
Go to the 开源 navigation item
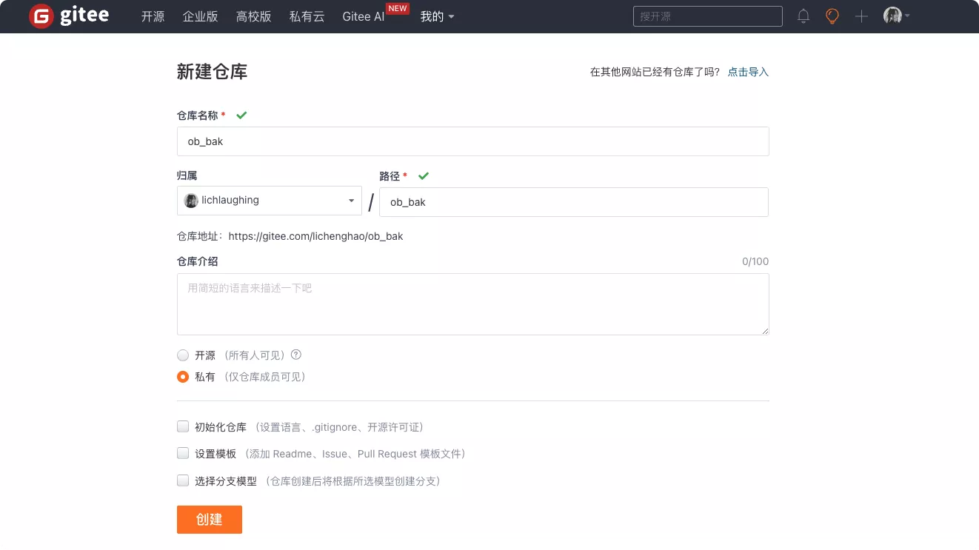(153, 16)
